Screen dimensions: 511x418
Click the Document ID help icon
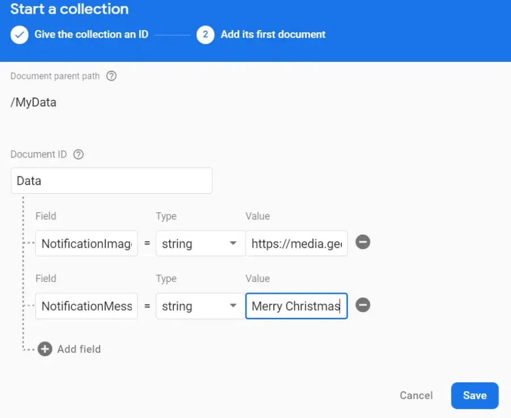pos(78,154)
